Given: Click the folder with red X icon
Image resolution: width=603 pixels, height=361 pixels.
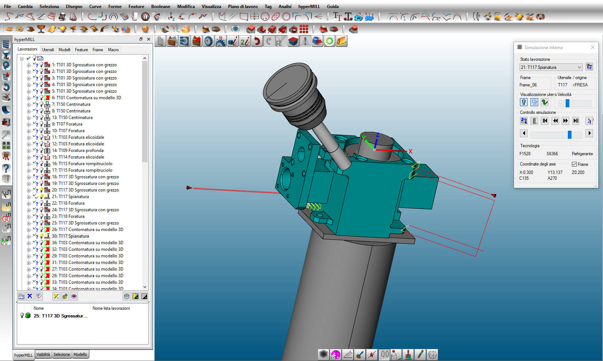Looking at the screenshot, I should (x=197, y=41).
